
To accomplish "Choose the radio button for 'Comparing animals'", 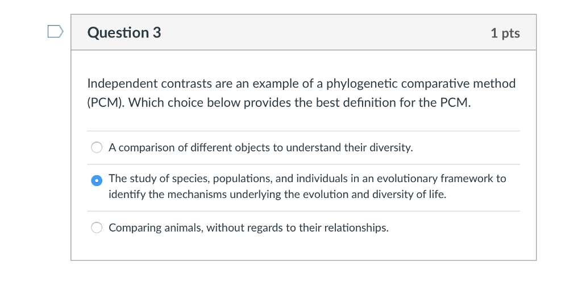I will pos(97,228).
